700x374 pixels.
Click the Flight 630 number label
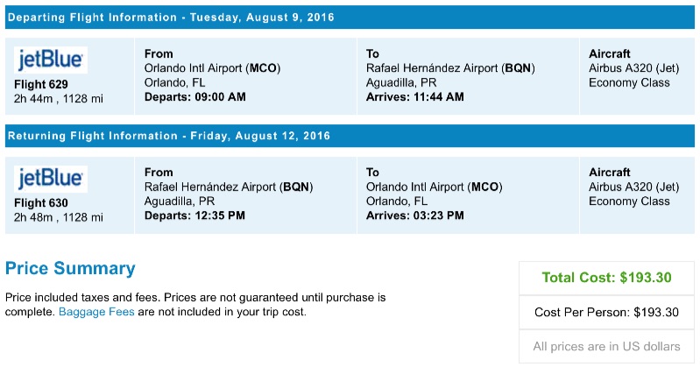tap(41, 203)
